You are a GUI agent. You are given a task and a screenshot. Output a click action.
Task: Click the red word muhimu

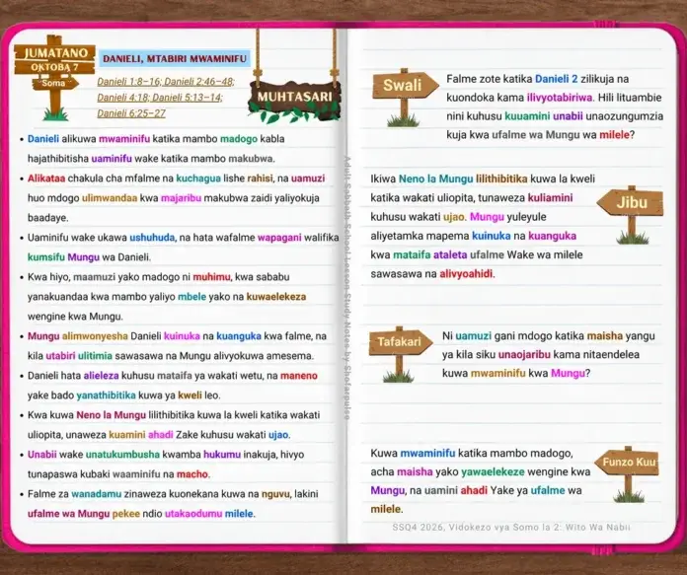(x=211, y=277)
